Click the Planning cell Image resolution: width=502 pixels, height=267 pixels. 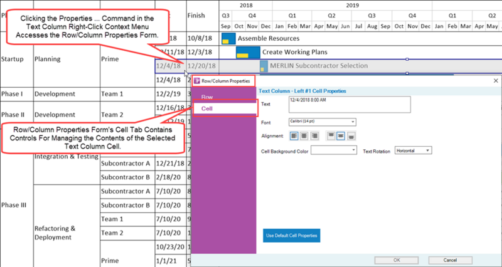click(x=67, y=59)
